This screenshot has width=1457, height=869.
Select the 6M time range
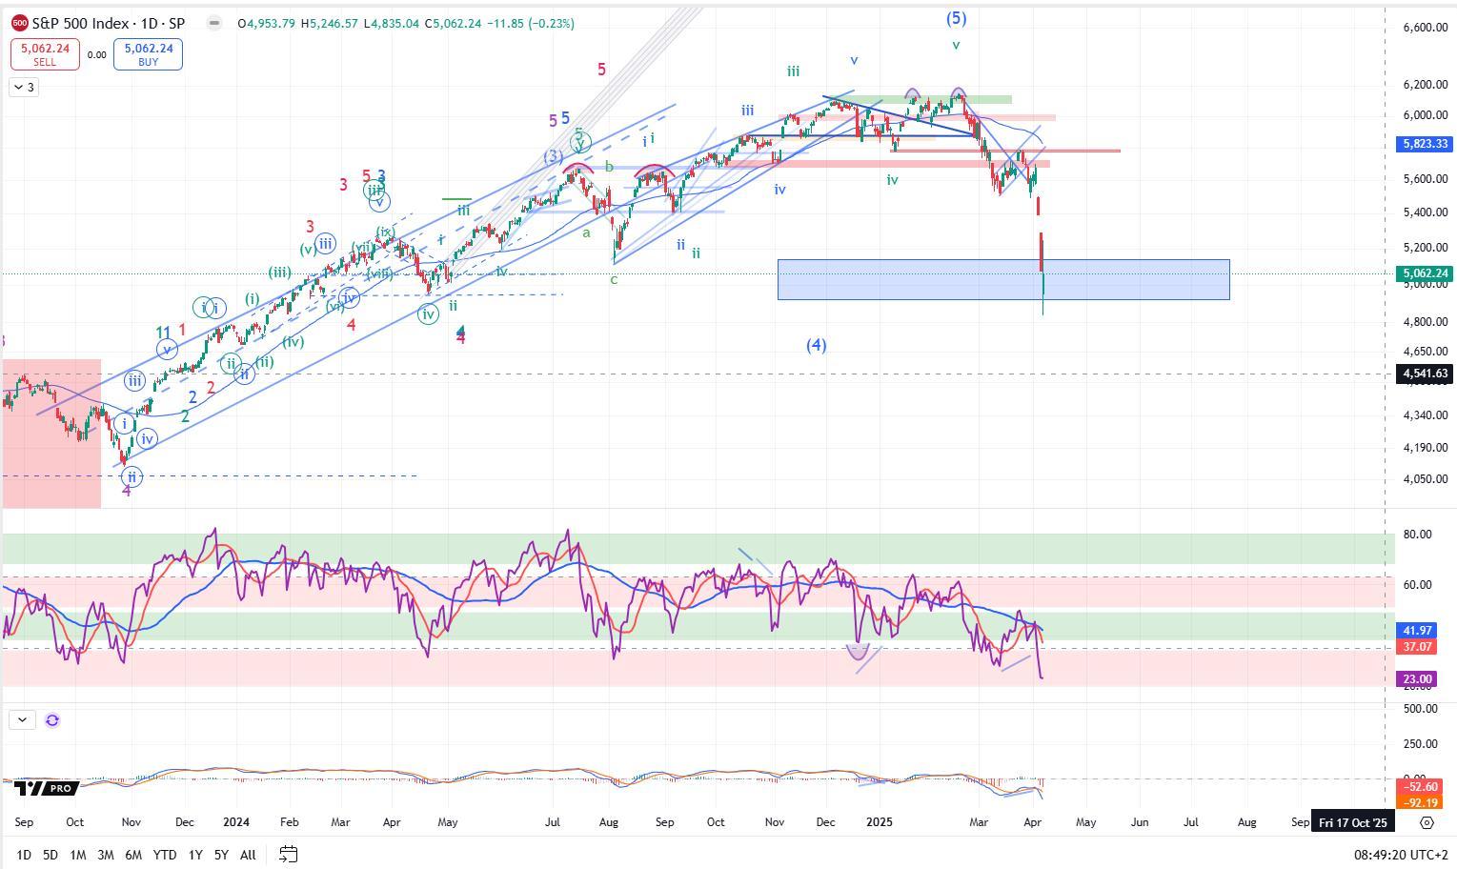tap(133, 855)
